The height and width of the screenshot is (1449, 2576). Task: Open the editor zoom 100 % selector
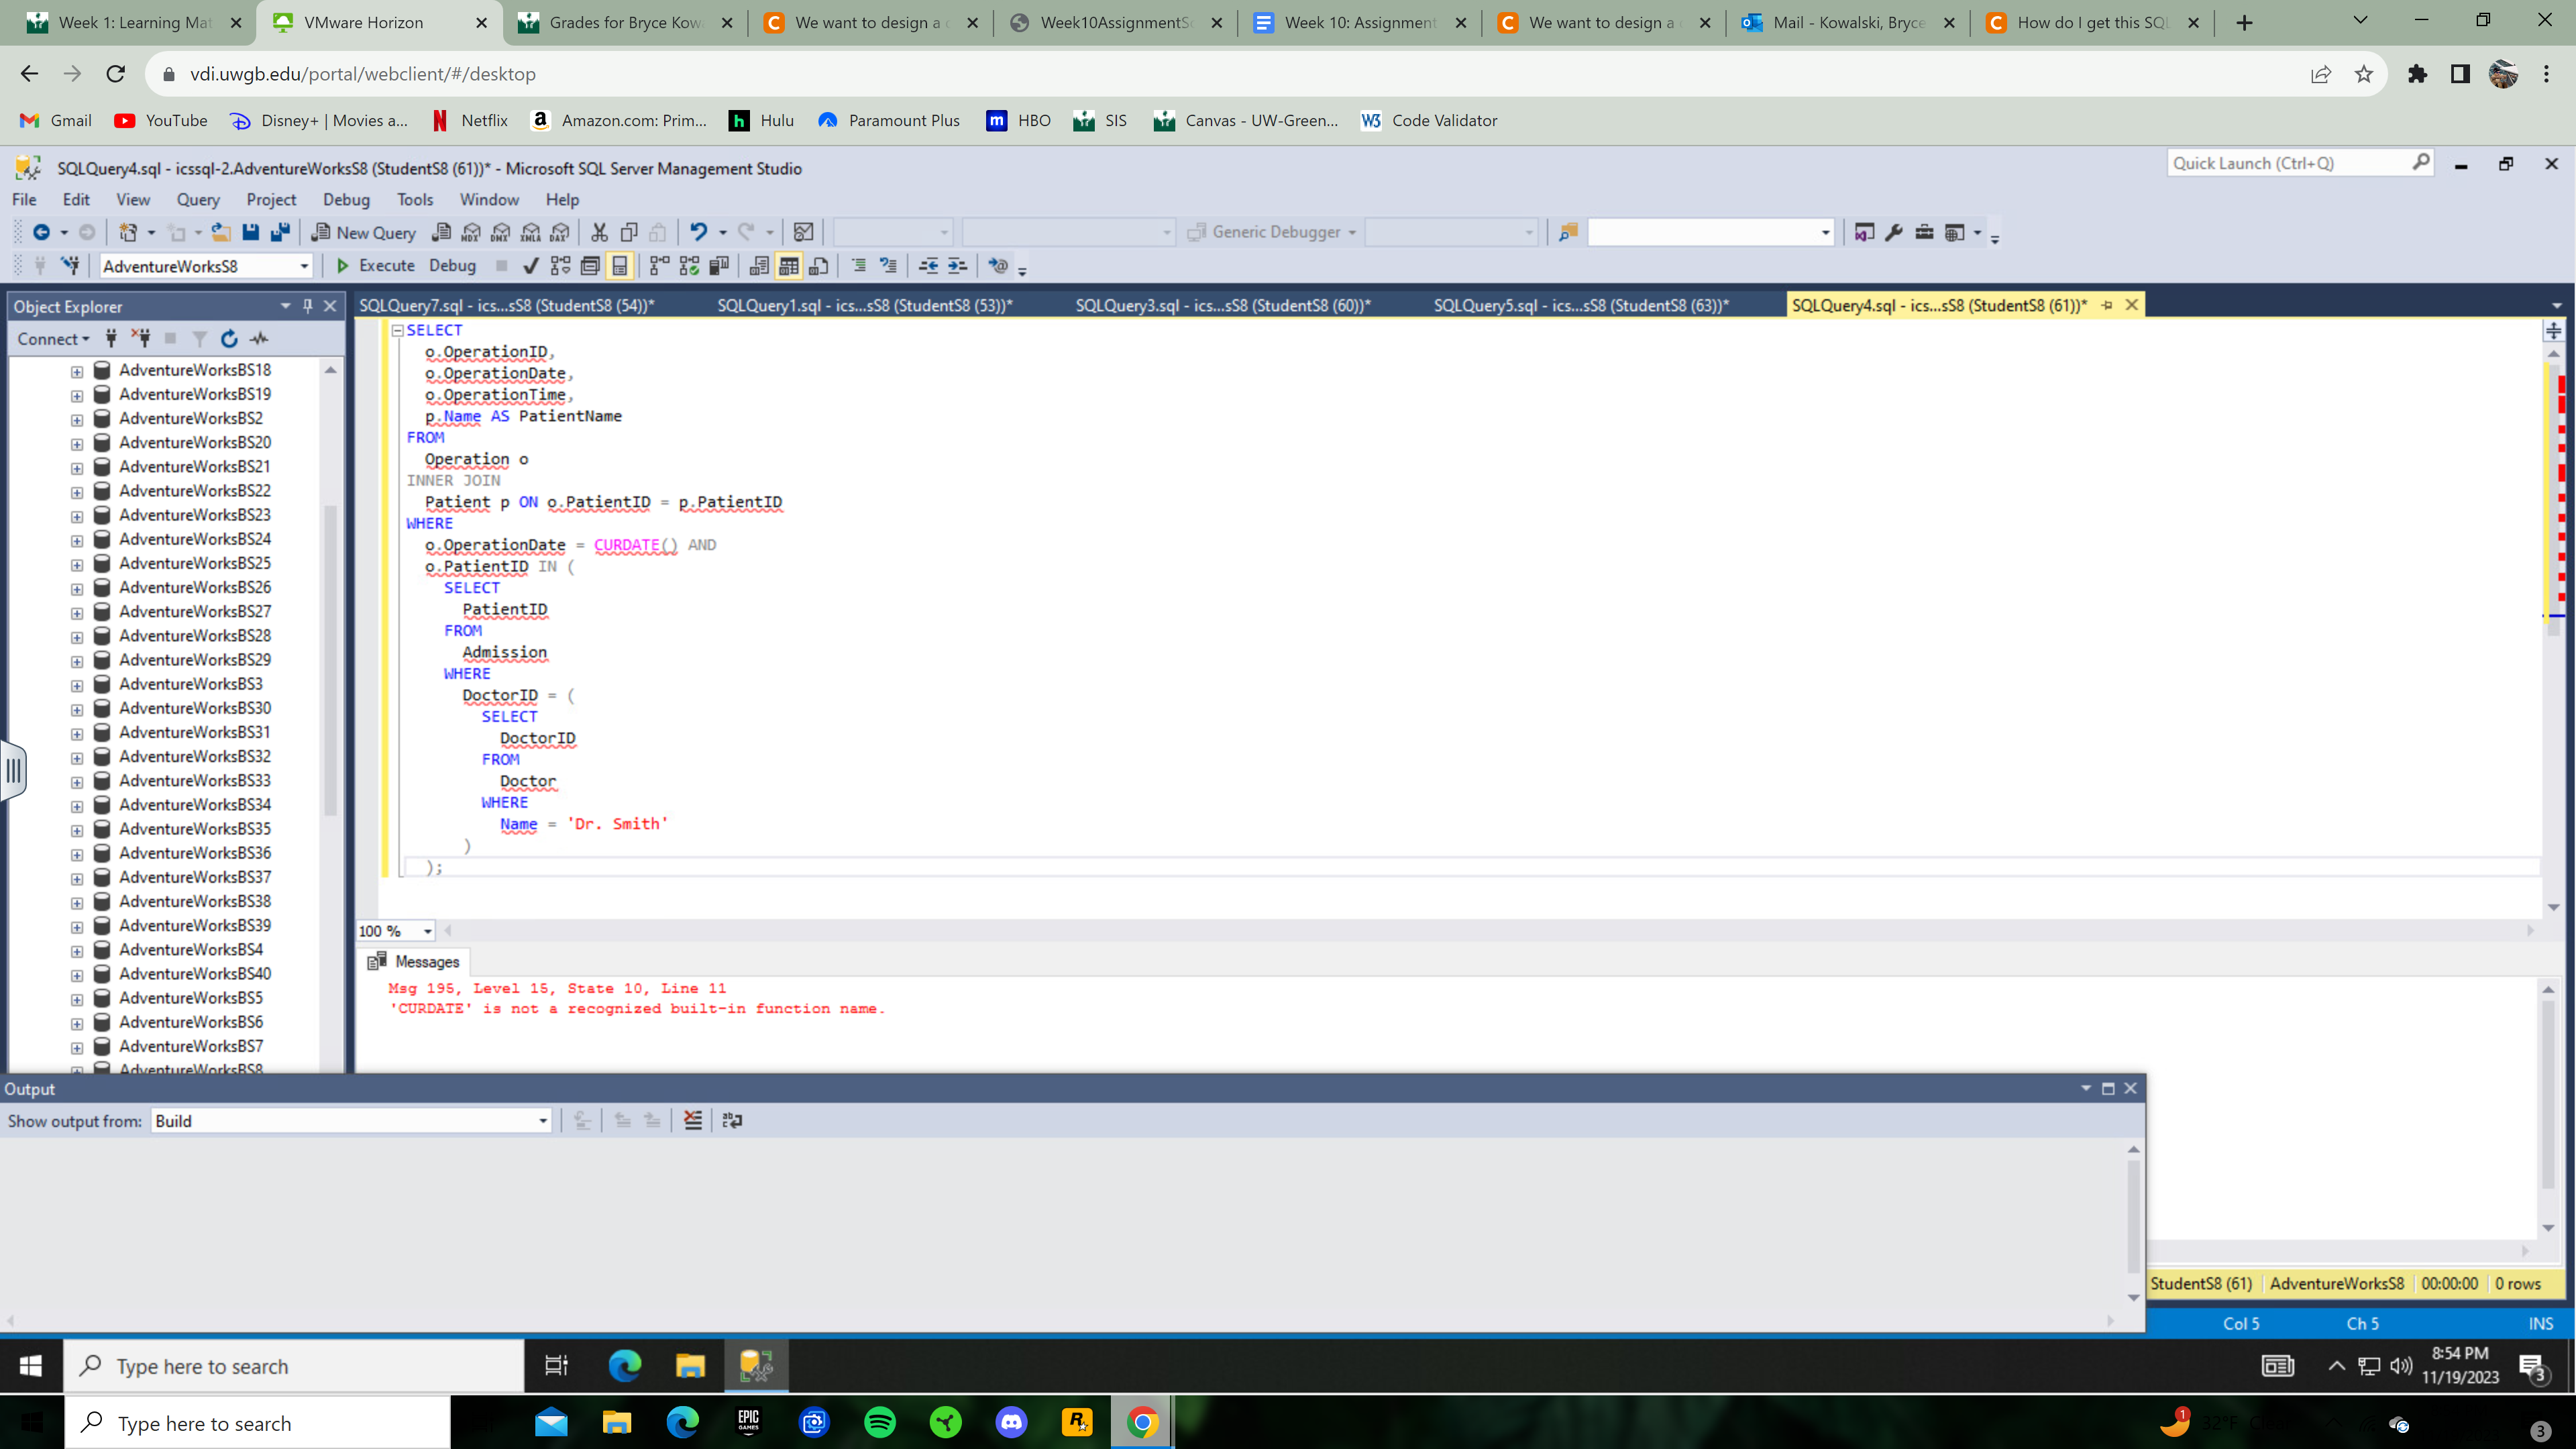[428, 931]
